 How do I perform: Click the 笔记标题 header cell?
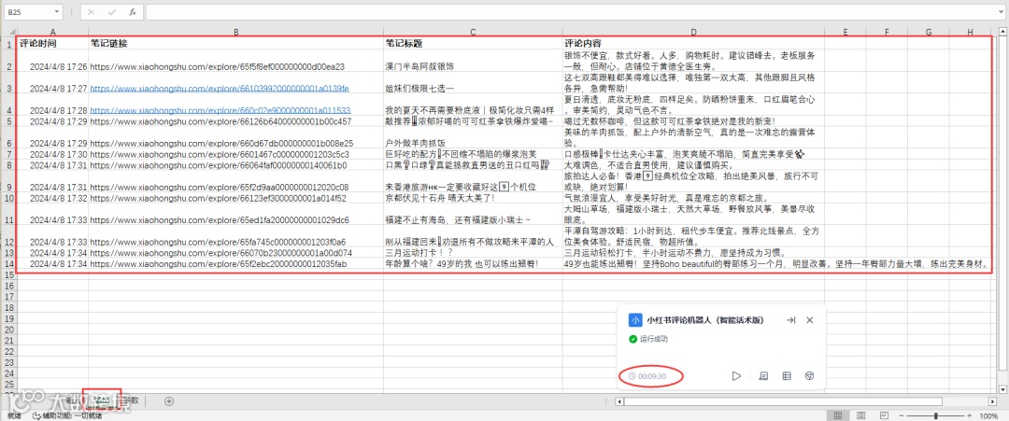(473, 44)
